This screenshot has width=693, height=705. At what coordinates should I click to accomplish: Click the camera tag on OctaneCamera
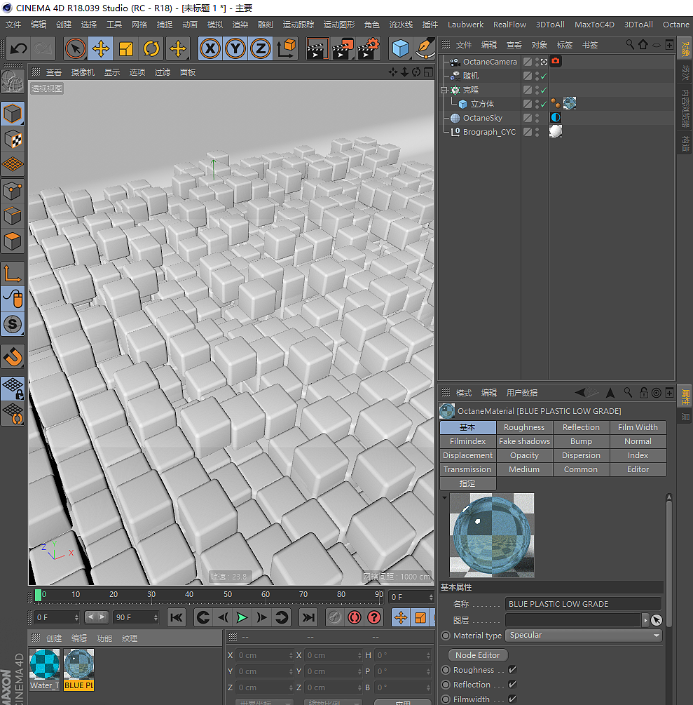556,61
